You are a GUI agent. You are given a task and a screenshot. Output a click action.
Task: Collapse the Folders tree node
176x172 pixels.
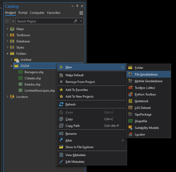[x=8, y=54]
